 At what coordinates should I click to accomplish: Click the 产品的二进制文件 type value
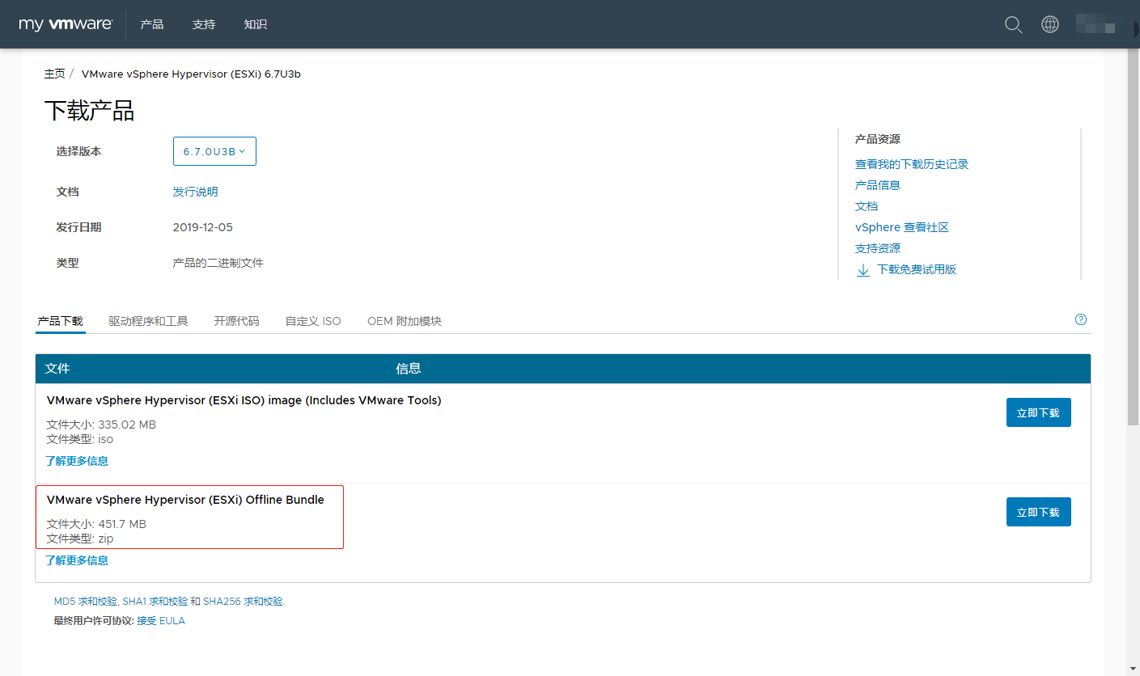pos(218,263)
